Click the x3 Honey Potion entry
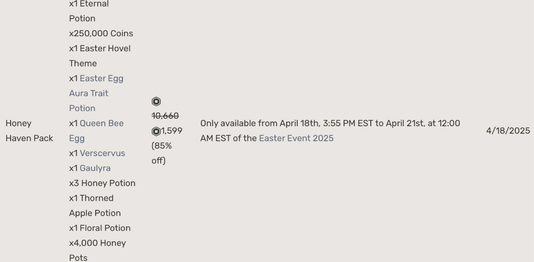 pyautogui.click(x=102, y=183)
